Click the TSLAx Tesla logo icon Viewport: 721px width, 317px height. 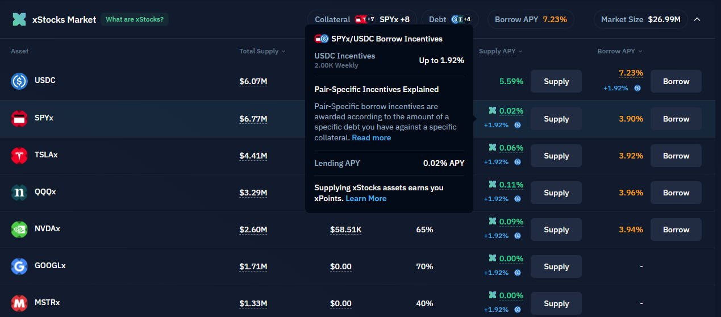point(19,156)
